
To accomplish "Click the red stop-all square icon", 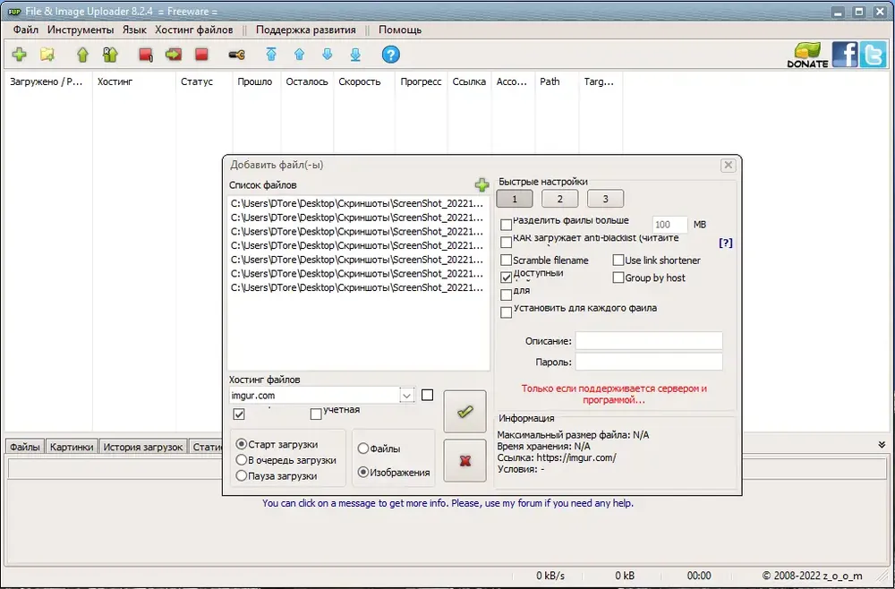I will click(x=201, y=55).
